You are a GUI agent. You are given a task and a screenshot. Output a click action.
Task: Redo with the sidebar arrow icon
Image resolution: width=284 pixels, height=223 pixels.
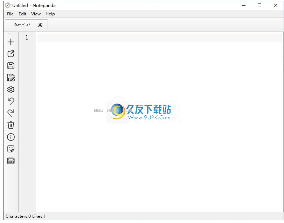pyautogui.click(x=11, y=113)
